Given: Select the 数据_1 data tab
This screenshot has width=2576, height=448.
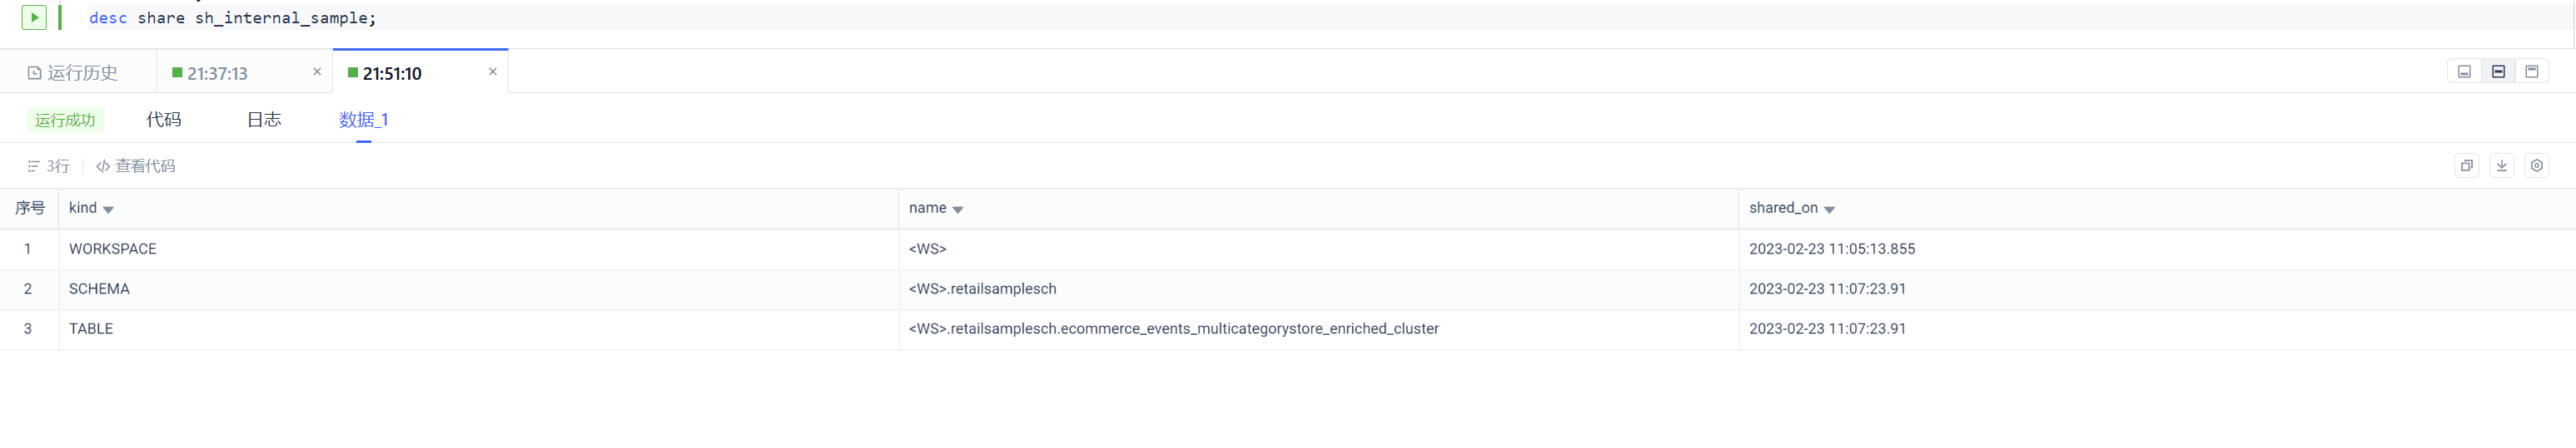Looking at the screenshot, I should 363,120.
